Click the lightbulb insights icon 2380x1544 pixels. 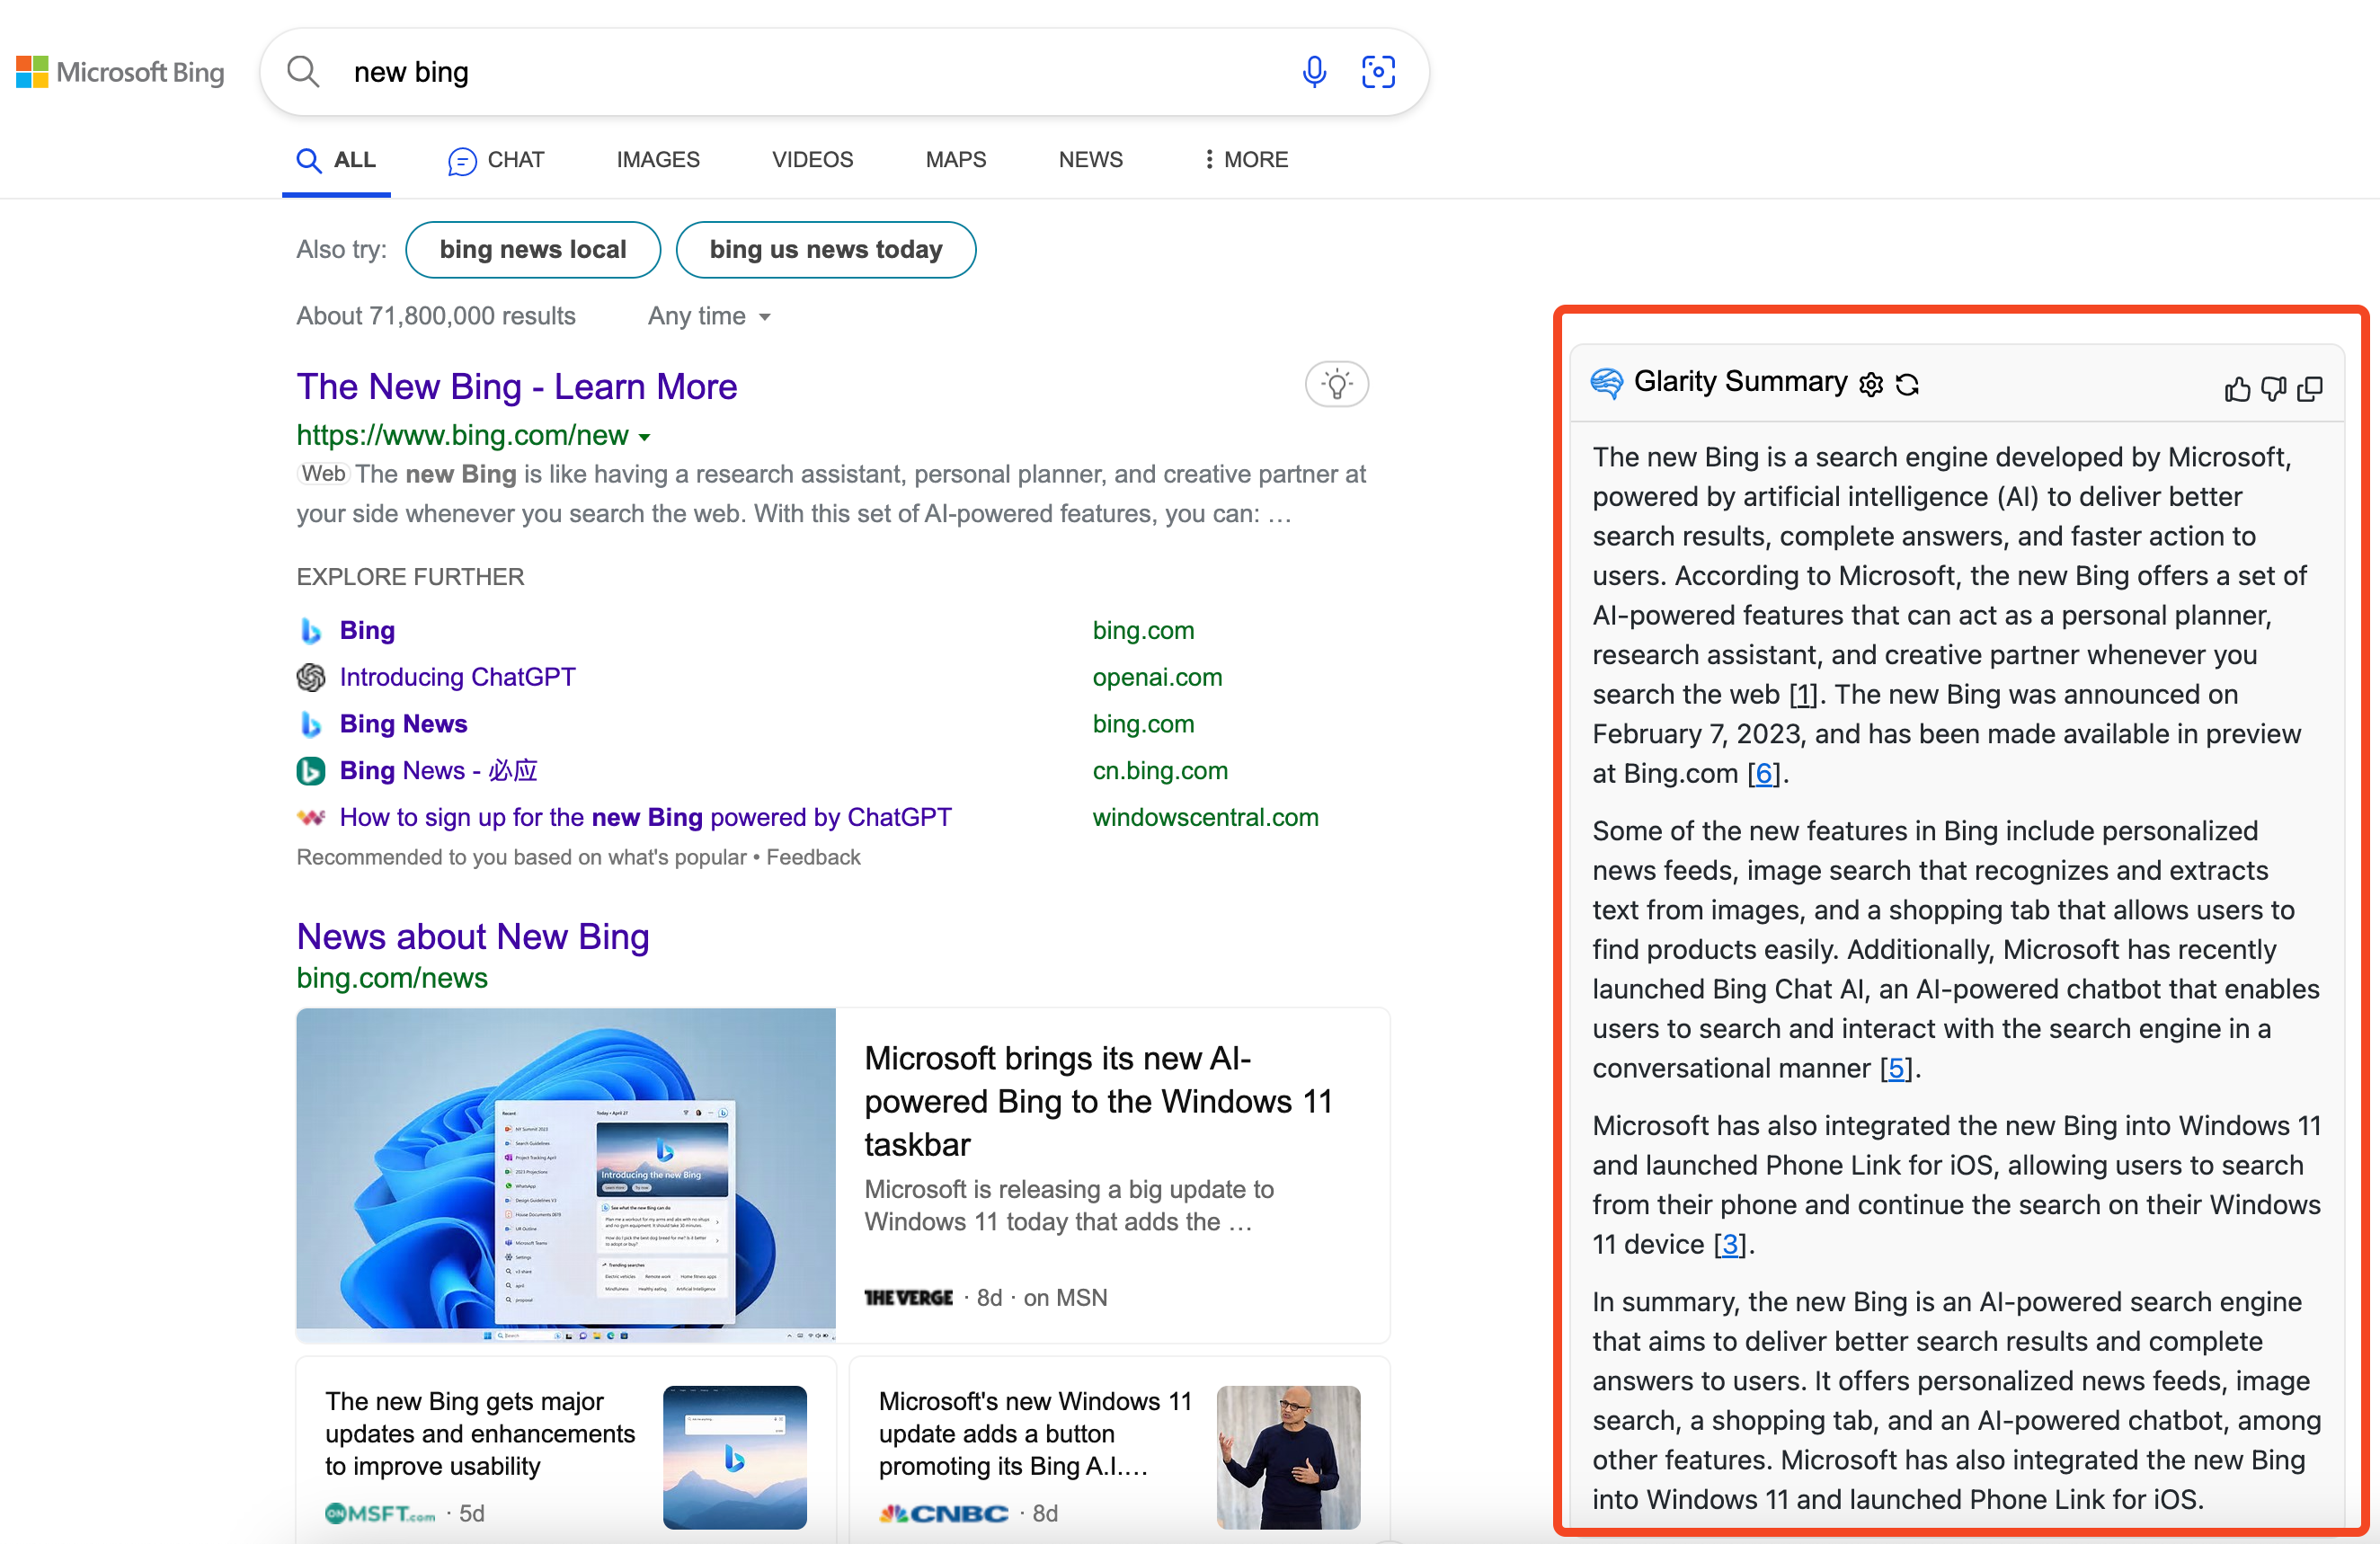(1336, 384)
